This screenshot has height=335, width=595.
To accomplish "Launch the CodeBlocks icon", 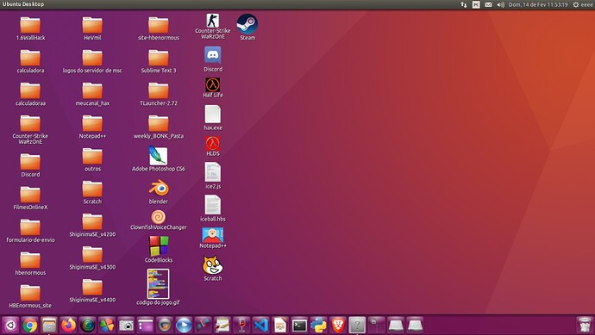I will [x=159, y=245].
